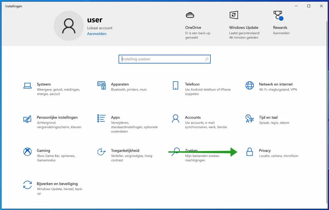Select 'Spraak, regio, datum' description
This screenshot has height=210, width=329.
coord(274,123)
